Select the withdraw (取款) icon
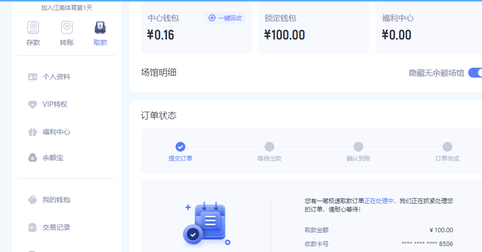The image size is (482, 252). [100, 28]
